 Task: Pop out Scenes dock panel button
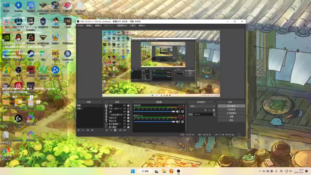coord(102,102)
